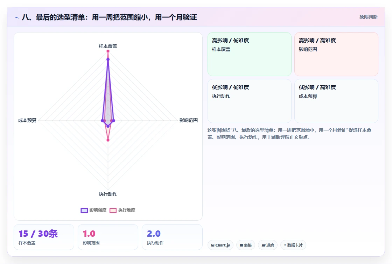Click the 2.0 执行动作 stat card
The image size is (392, 264).
point(172,237)
